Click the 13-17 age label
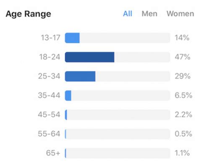Screen dimensions: 199x163 point(50,38)
